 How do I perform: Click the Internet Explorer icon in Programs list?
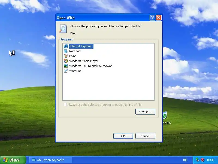pyautogui.click(x=66, y=46)
